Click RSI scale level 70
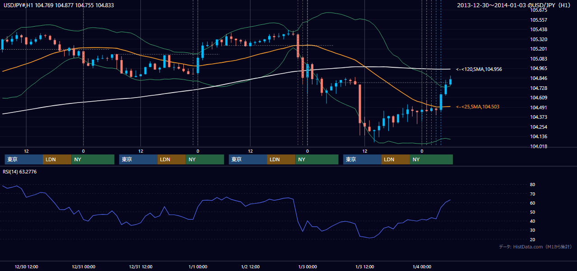This screenshot has height=271, width=577. (x=533, y=194)
